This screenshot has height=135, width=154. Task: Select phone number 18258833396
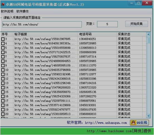coord(88,79)
